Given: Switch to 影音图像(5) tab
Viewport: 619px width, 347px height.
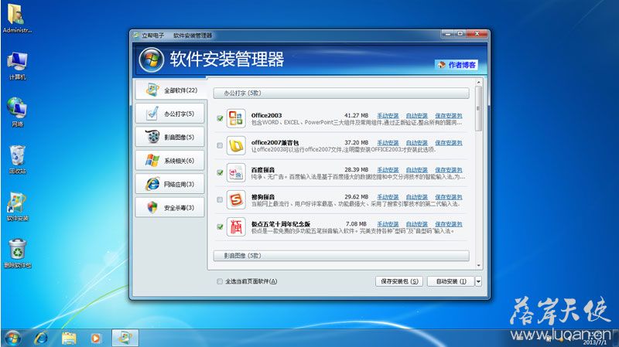Looking at the screenshot, I should (170, 138).
